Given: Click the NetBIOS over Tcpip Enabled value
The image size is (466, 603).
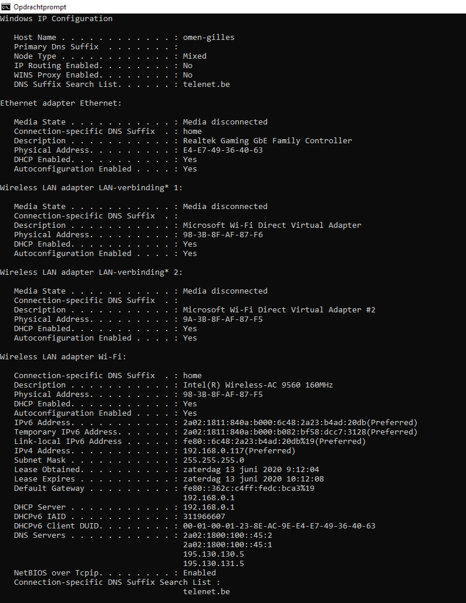Looking at the screenshot, I should tap(199, 573).
